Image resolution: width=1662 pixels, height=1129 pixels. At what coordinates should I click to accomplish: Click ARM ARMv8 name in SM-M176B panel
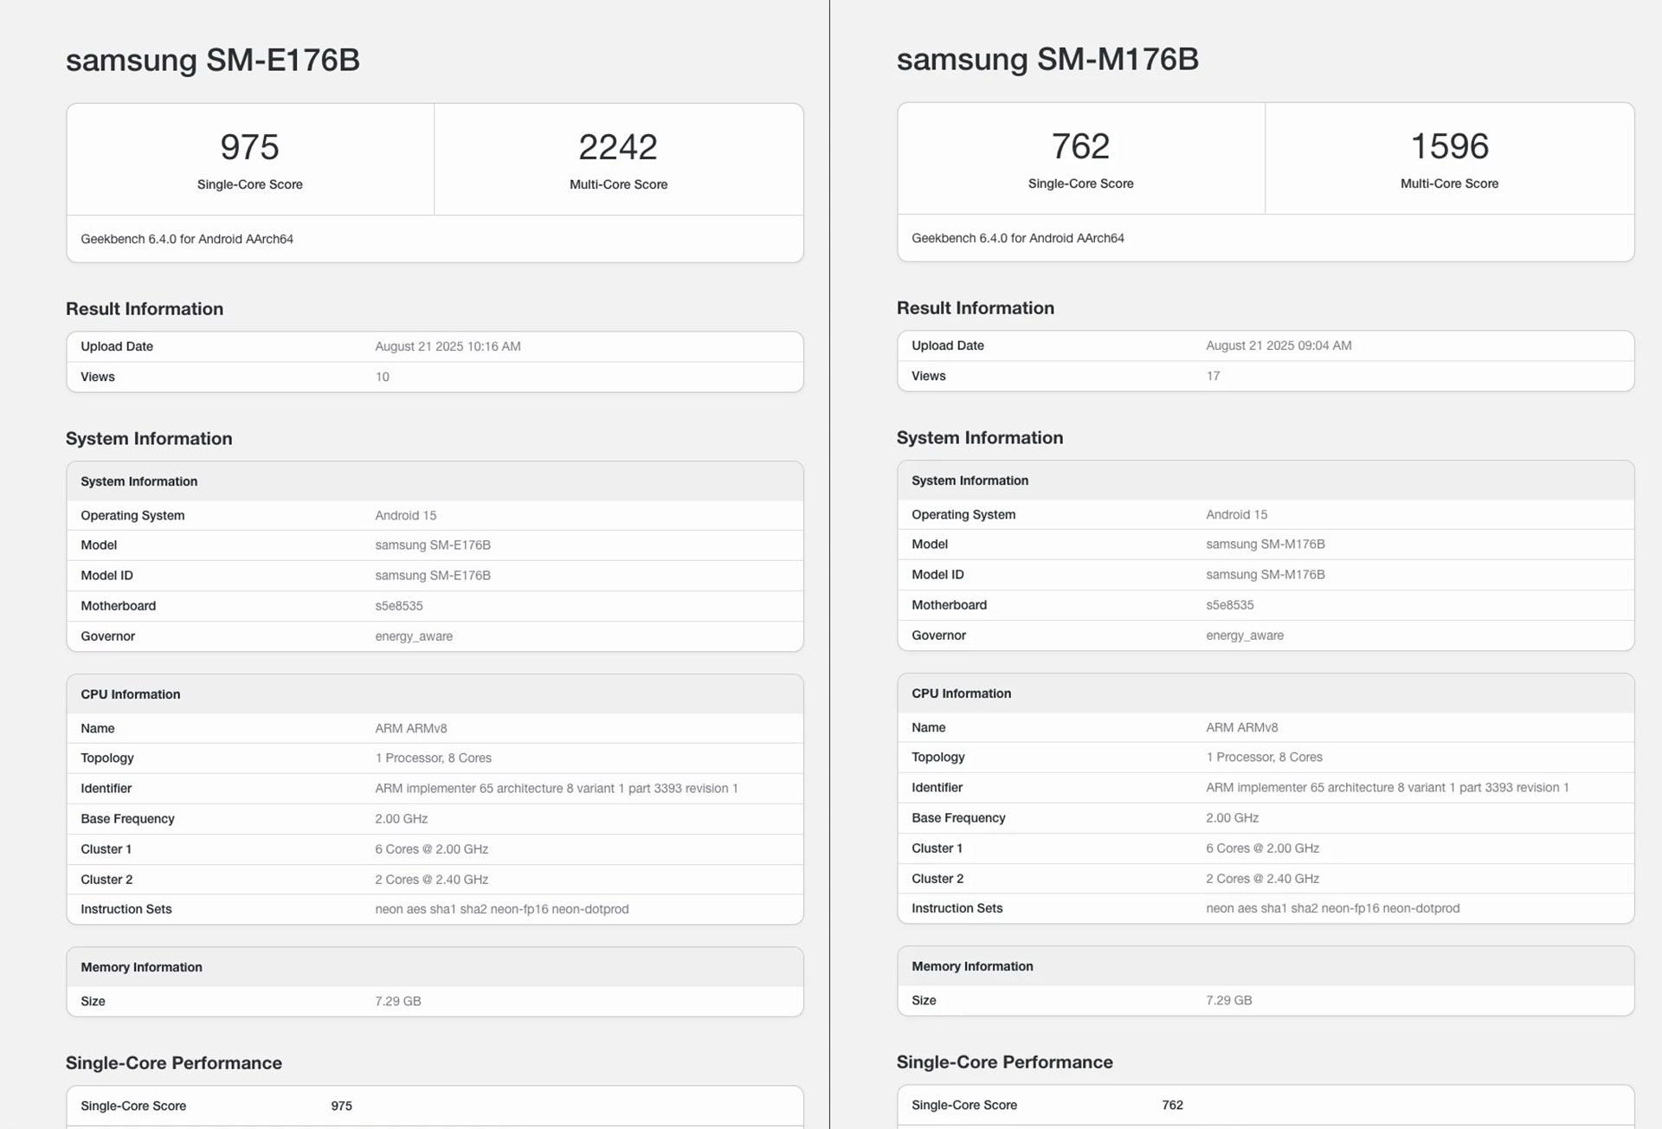point(1242,727)
